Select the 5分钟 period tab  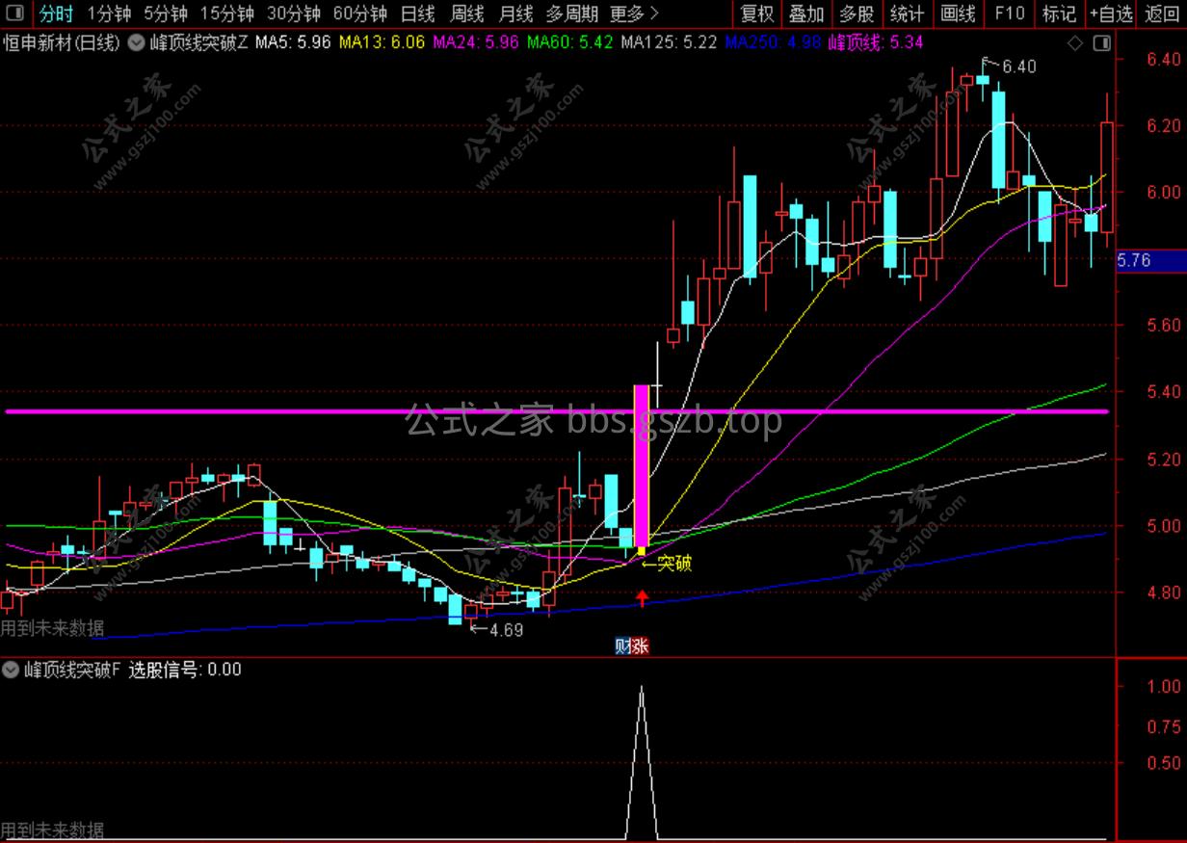click(x=166, y=13)
